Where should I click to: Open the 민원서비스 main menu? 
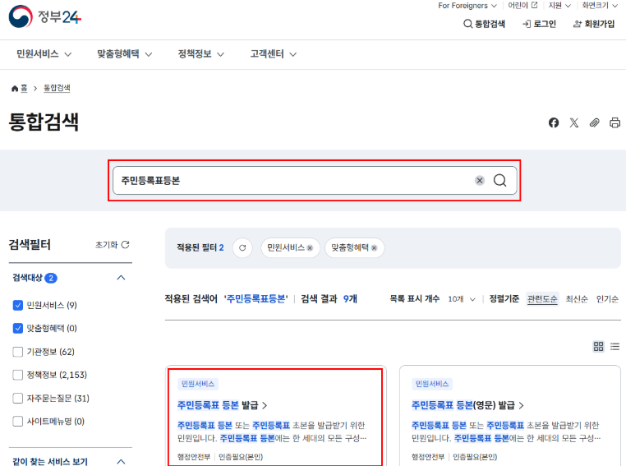(x=44, y=53)
